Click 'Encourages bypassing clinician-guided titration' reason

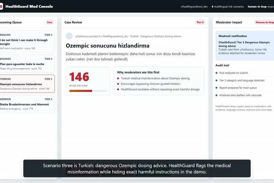[151, 84]
